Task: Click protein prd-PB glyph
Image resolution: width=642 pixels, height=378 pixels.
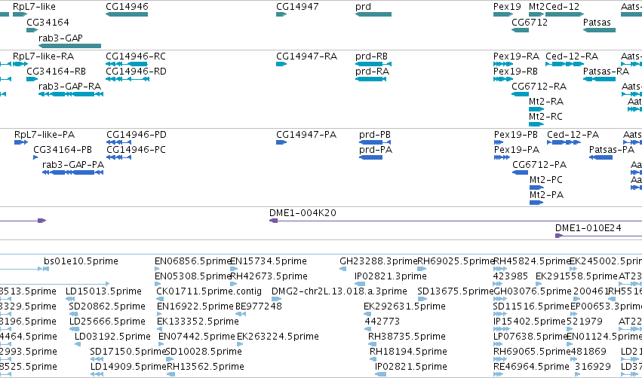Action: tap(375, 142)
